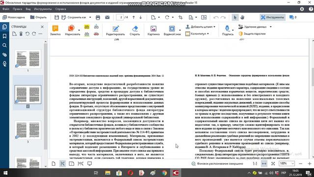Rotate selected page left in pages panel
Viewport: 314px width, 177px height.
tap(27, 34)
